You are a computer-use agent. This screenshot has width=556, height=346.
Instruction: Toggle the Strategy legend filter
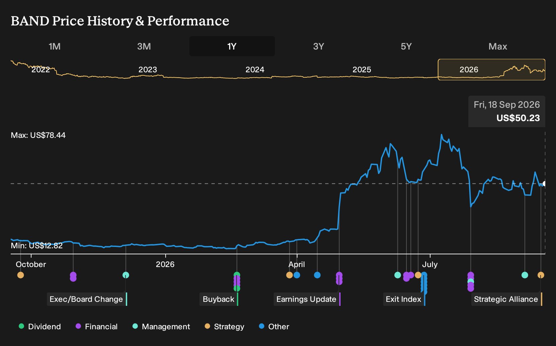tap(224, 327)
